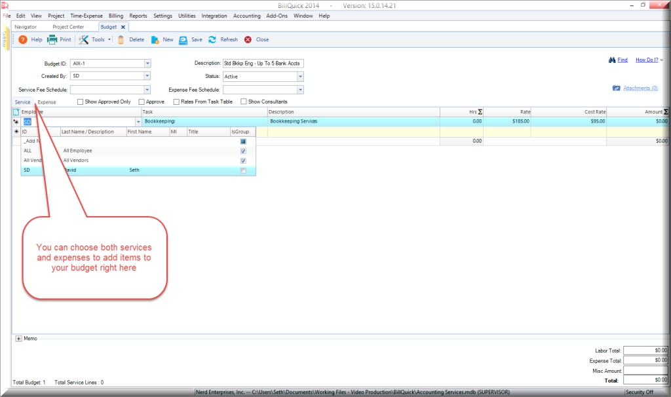Click the red Close icon in toolbar
671x397 pixels.
point(248,39)
